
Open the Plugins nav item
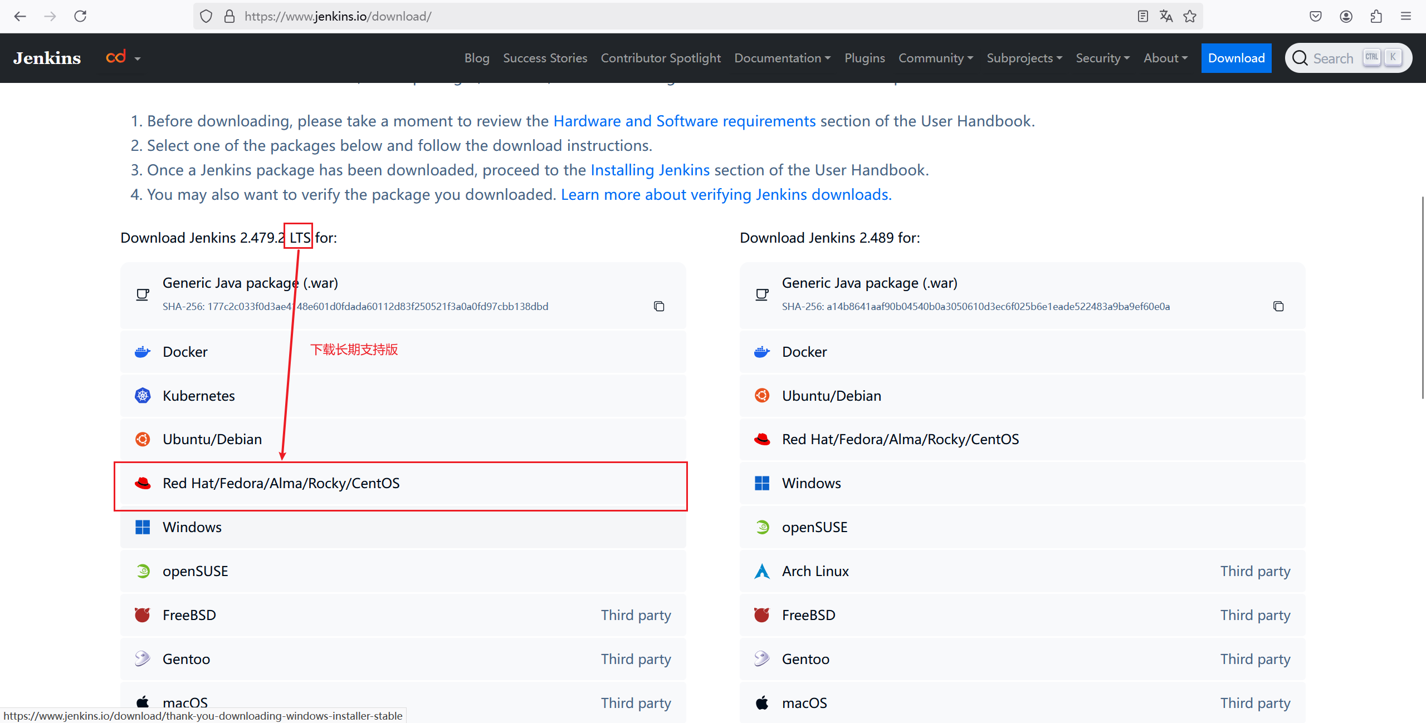point(865,58)
